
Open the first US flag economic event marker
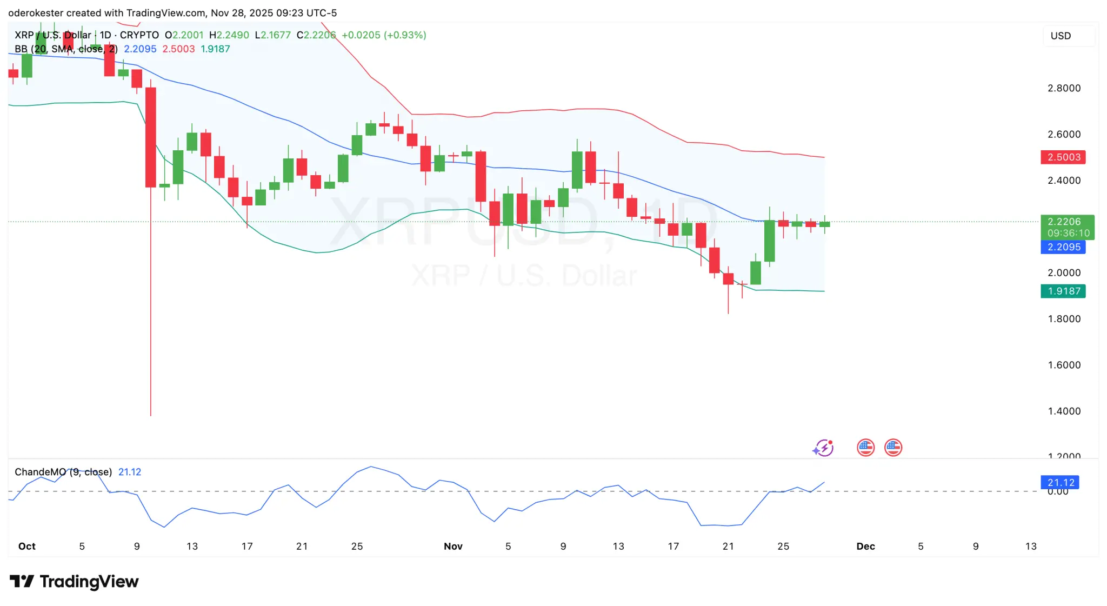point(865,447)
